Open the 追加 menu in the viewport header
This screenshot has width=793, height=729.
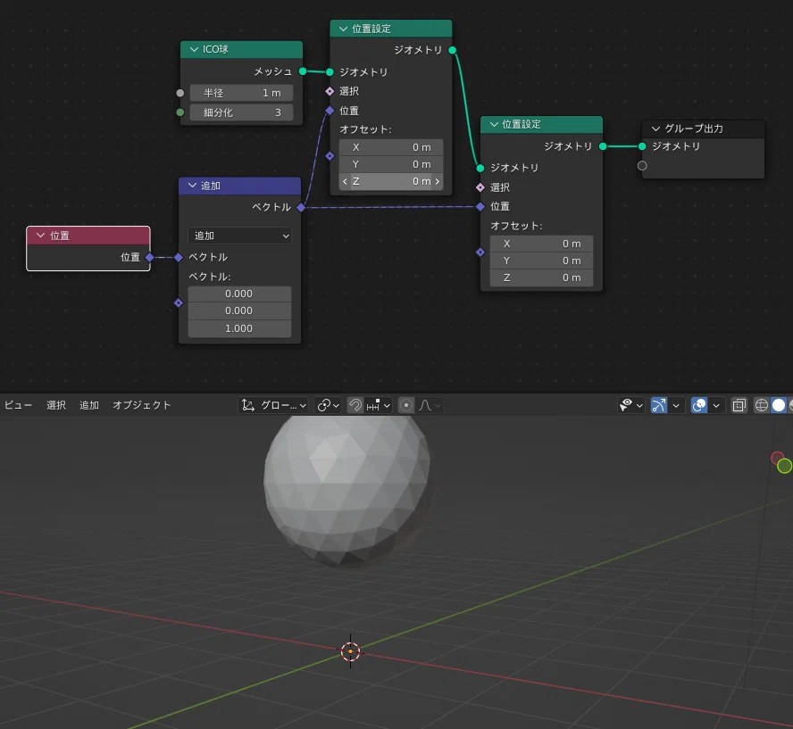(x=89, y=405)
